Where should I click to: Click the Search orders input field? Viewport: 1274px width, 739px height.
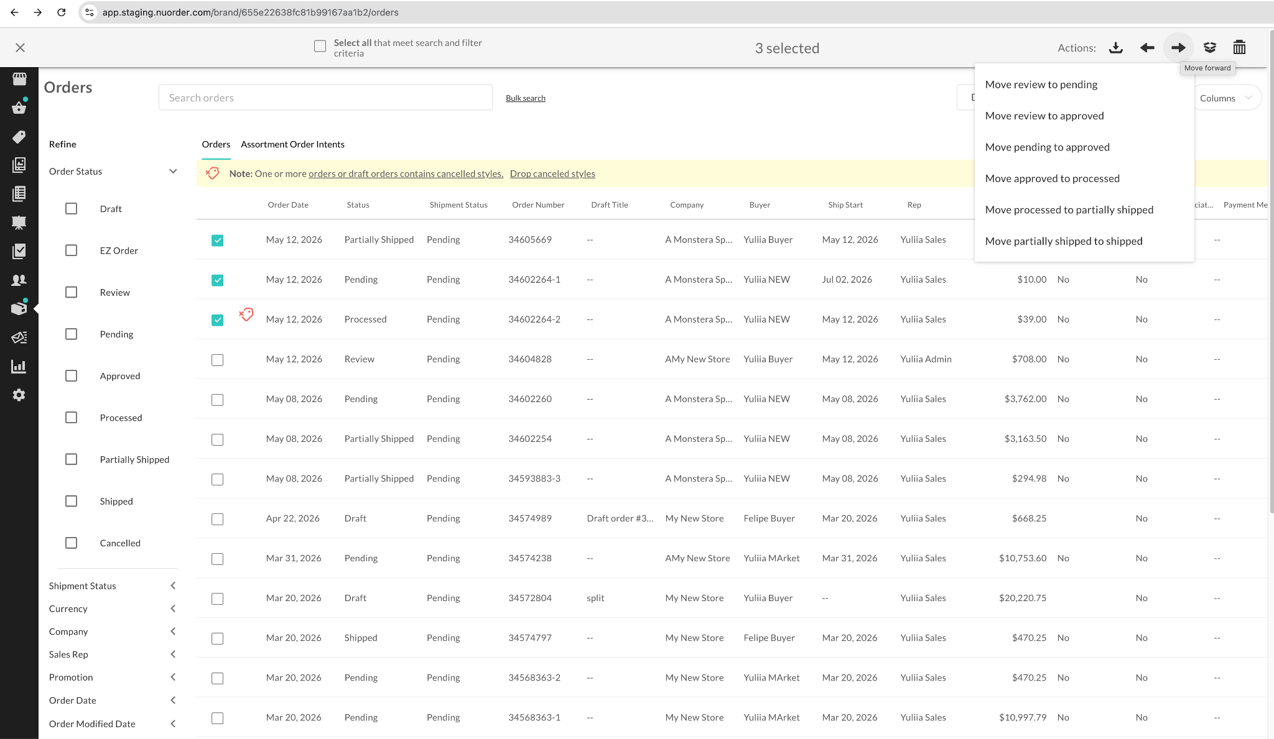click(325, 98)
